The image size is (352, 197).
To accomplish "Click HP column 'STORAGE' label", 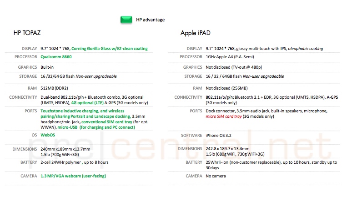I will 28,76.
